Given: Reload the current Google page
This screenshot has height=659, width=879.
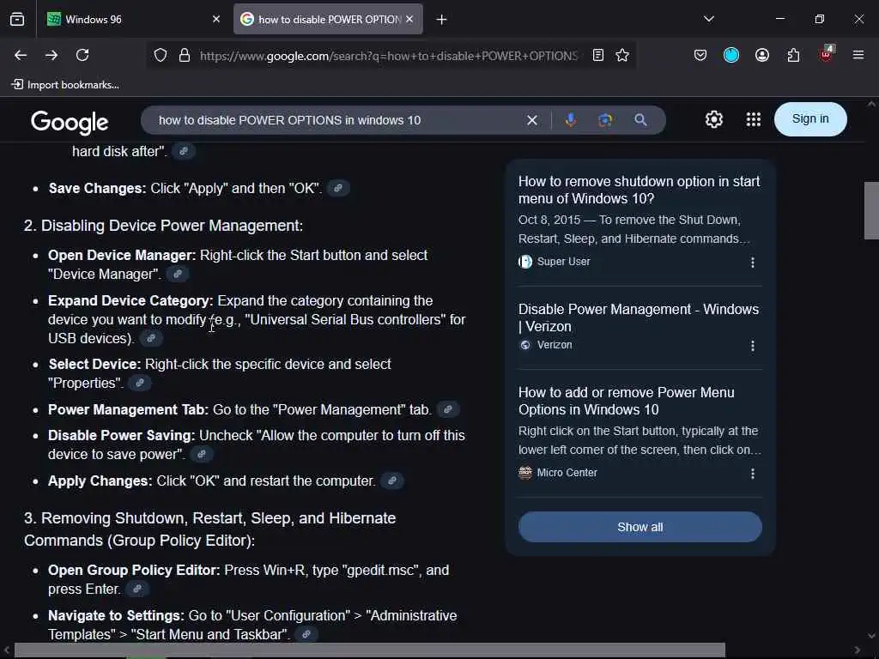Looking at the screenshot, I should 82,55.
